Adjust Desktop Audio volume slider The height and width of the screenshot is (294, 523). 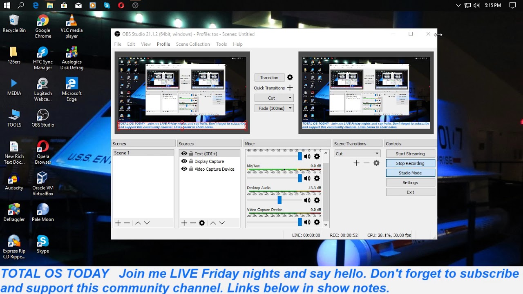click(279, 200)
